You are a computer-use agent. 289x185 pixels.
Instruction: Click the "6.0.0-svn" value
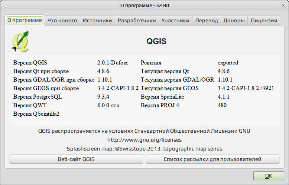(108, 105)
